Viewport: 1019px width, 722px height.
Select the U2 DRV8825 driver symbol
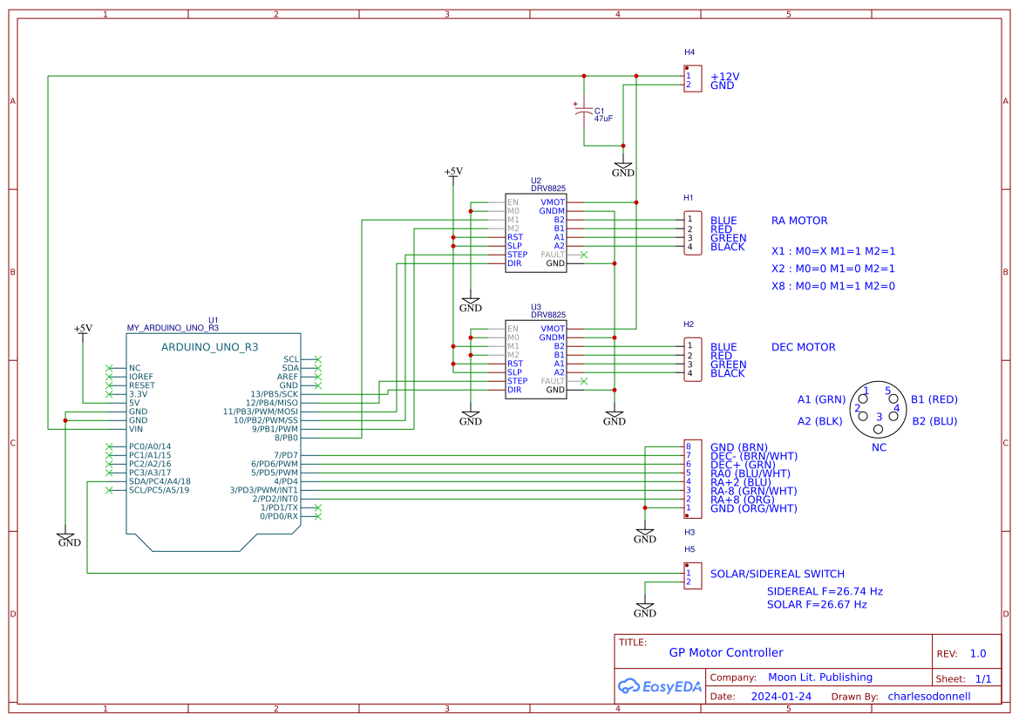[x=536, y=234]
